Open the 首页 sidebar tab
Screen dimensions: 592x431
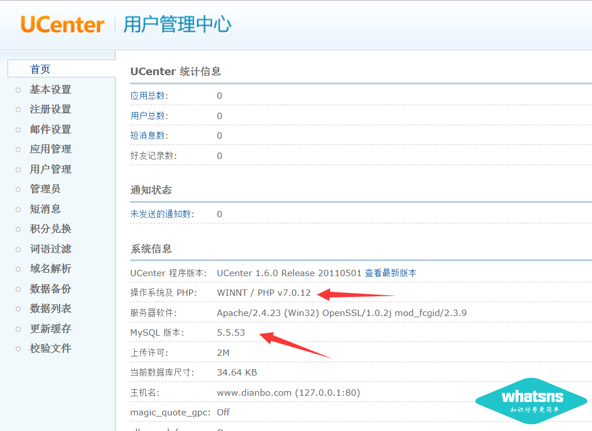(40, 69)
